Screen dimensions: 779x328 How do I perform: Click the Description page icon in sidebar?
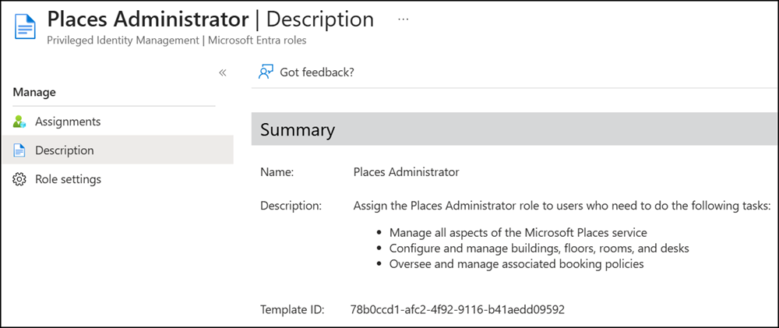(19, 150)
